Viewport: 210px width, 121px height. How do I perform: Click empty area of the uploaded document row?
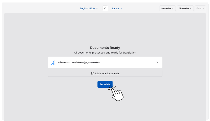[129, 62]
